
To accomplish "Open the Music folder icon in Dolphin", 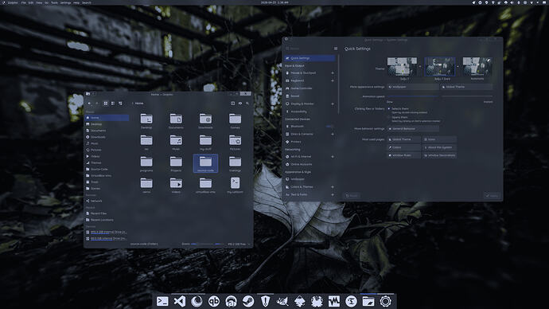I will click(x=176, y=140).
